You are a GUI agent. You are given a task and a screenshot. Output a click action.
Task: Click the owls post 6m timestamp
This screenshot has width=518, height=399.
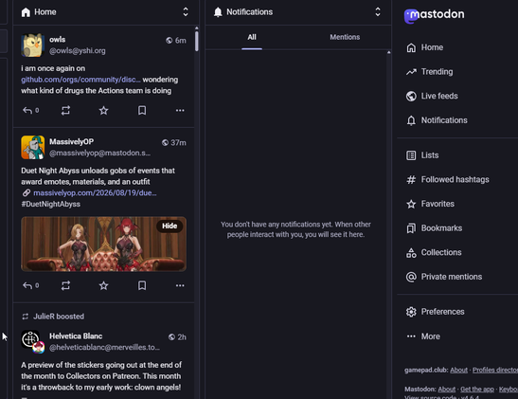180,41
